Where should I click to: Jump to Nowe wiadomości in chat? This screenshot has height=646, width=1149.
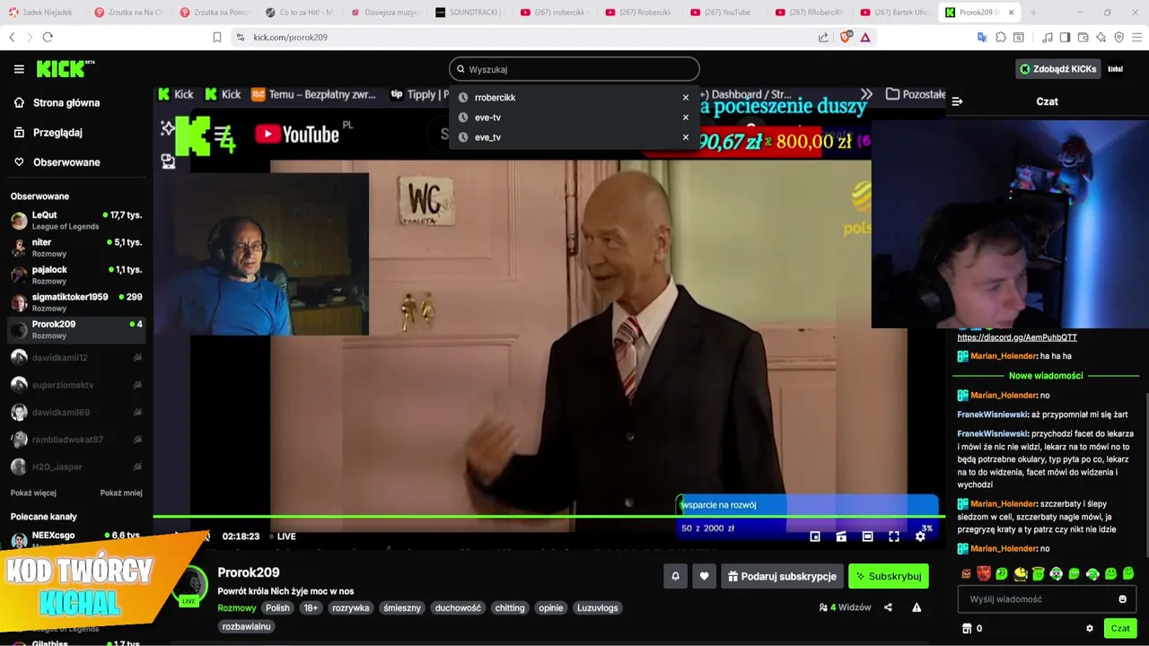(1046, 376)
